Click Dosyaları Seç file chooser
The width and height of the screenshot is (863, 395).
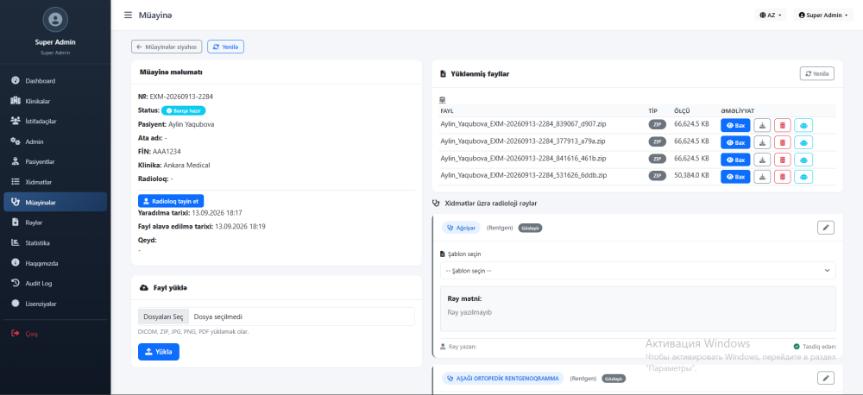[x=163, y=317]
